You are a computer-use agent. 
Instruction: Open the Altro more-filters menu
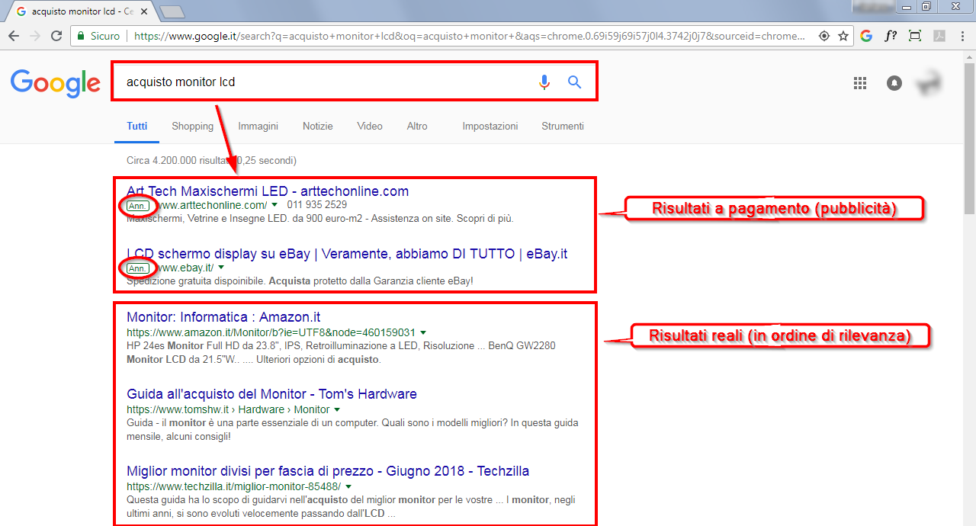pos(417,127)
